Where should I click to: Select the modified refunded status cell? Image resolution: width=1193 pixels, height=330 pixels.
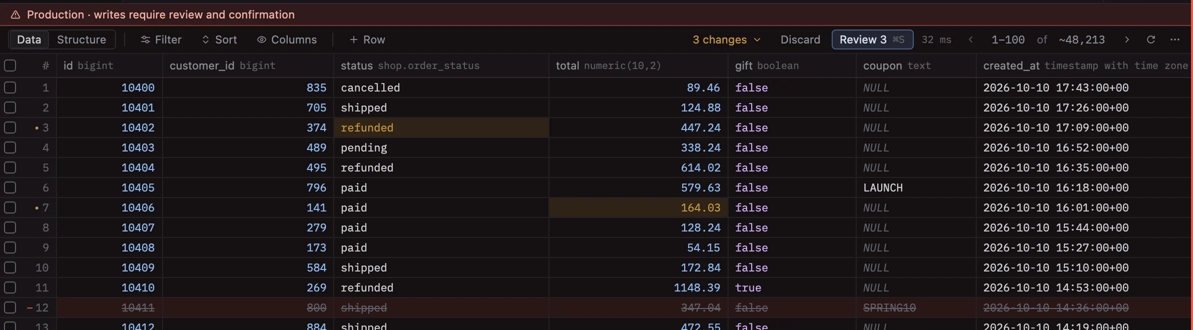point(441,127)
